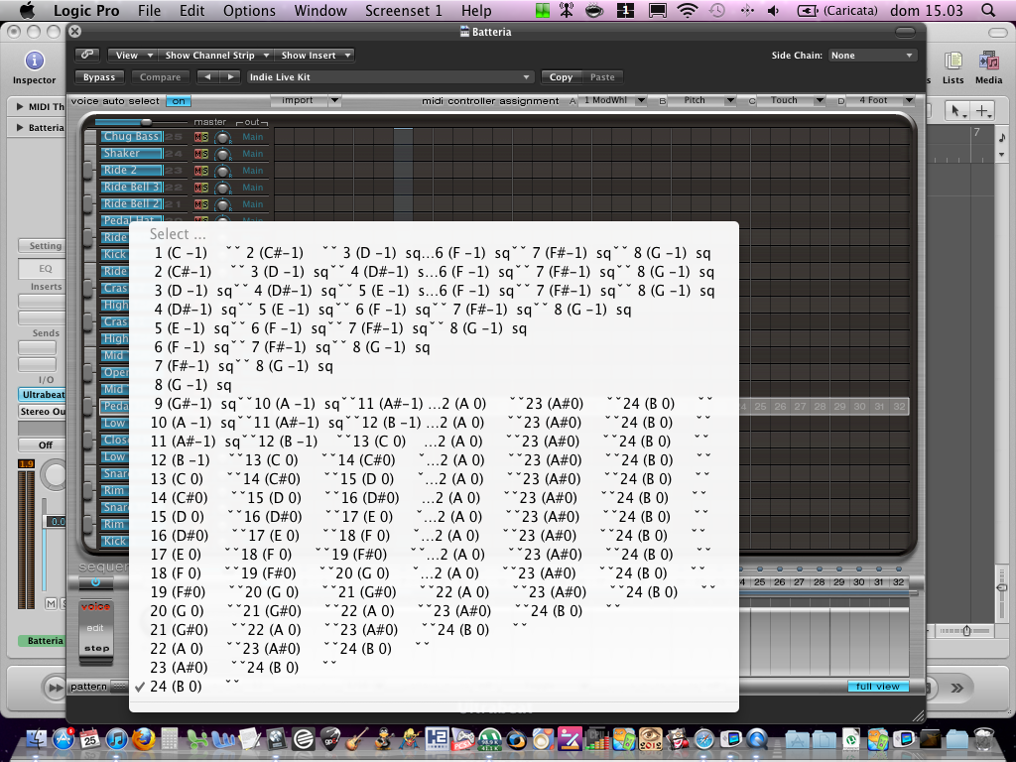Viewport: 1016px width, 762px height.
Task: Solo the Chug Bass voice
Action: click(x=205, y=137)
